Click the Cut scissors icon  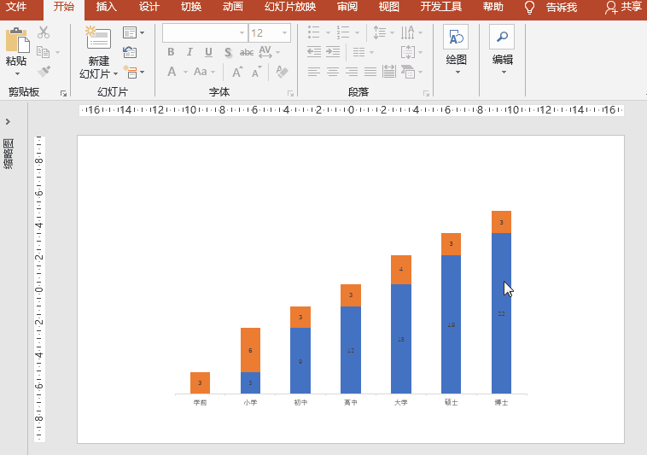coord(44,32)
